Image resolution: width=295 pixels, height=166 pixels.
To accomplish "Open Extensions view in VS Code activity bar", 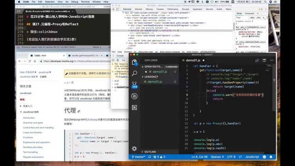I will 134,107.
